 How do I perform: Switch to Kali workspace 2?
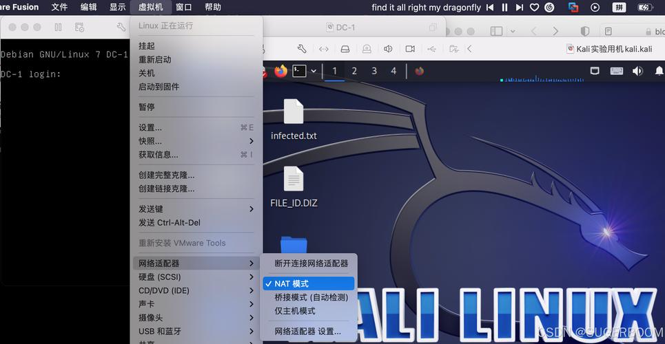354,71
